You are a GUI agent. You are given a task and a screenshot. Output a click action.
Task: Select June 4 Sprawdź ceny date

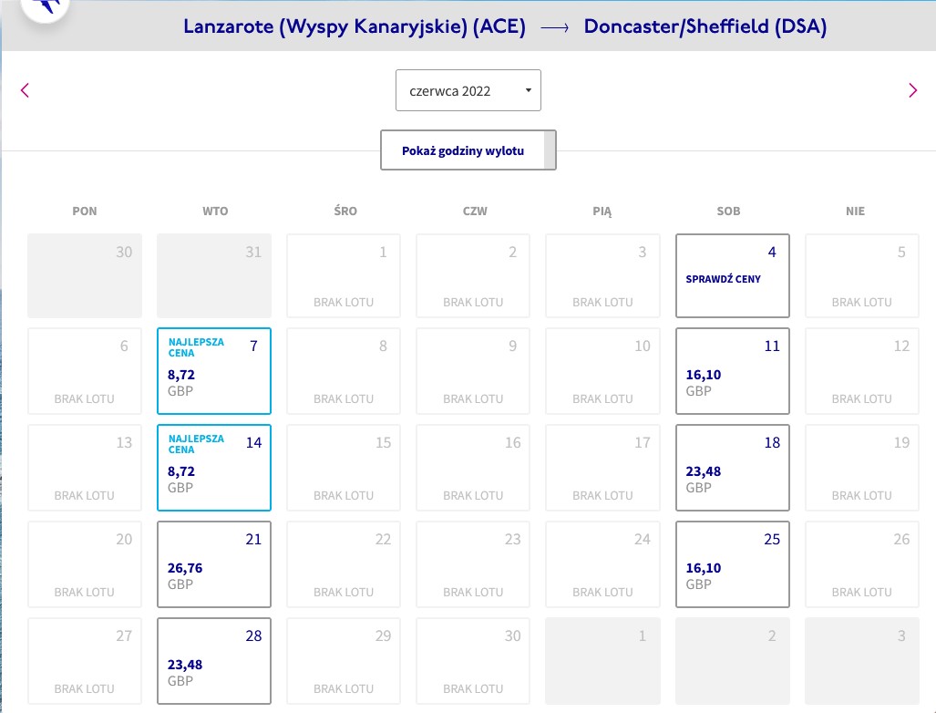733,275
